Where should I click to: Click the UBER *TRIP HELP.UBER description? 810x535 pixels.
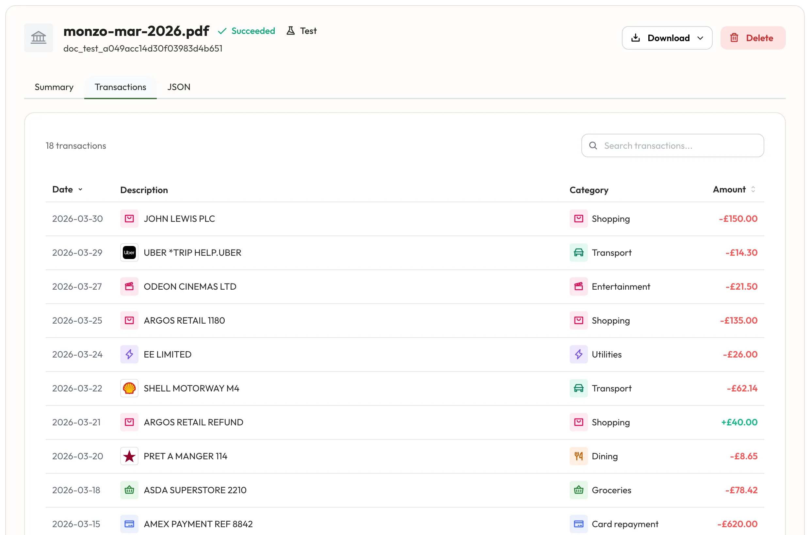pyautogui.click(x=192, y=252)
